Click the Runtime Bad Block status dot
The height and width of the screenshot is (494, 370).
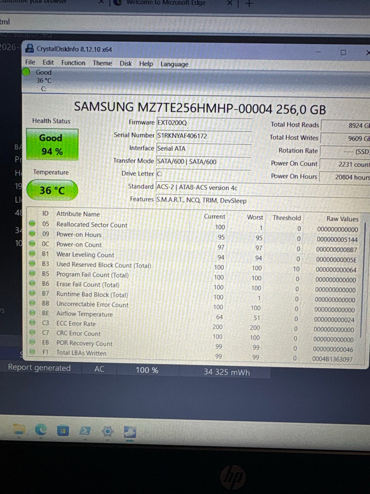[x=33, y=293]
